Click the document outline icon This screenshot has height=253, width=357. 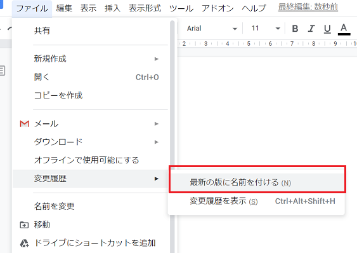pos(3,71)
